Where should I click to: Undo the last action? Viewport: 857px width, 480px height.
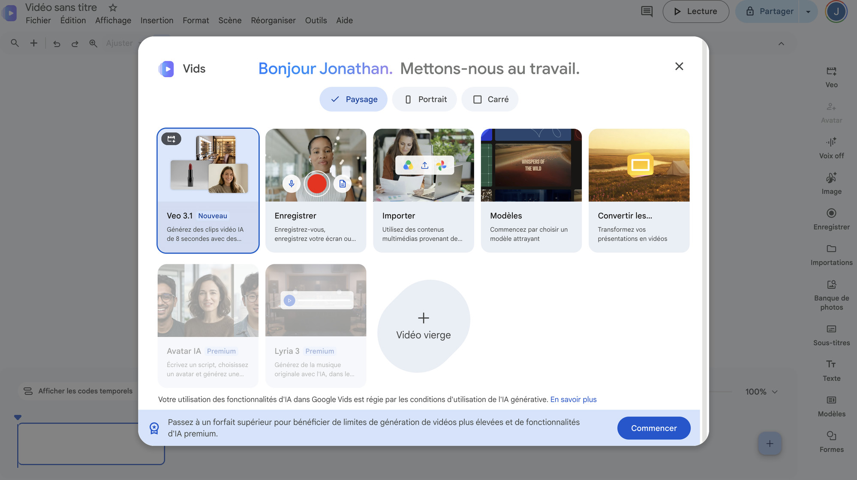click(57, 43)
